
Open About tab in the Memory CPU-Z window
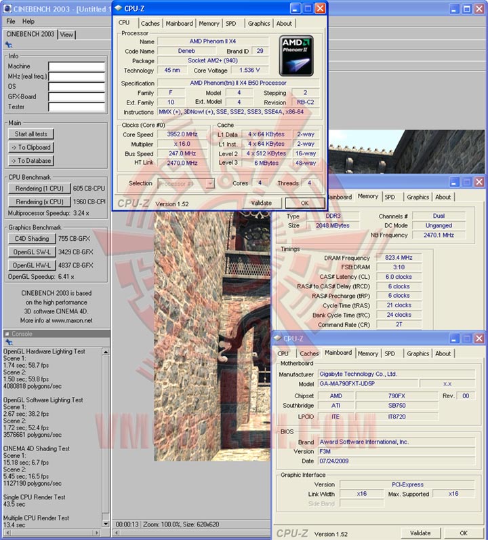tap(443, 197)
